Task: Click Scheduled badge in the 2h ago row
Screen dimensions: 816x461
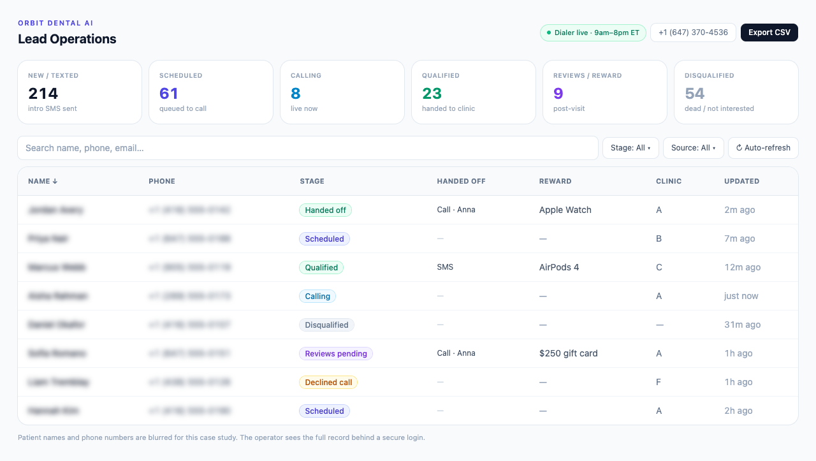Action: (324, 411)
